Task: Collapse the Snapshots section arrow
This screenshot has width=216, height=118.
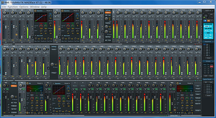Action: 213,42
